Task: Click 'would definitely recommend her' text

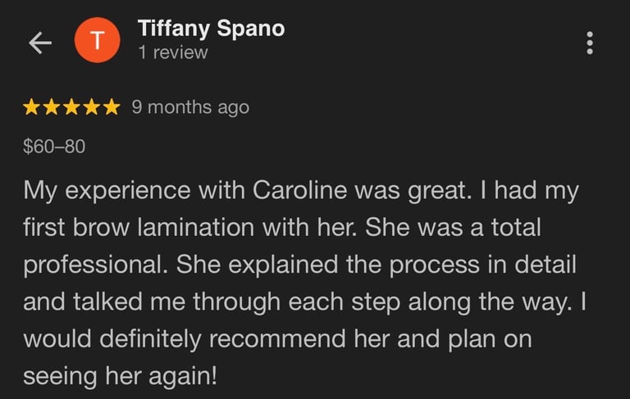Action: point(207,339)
